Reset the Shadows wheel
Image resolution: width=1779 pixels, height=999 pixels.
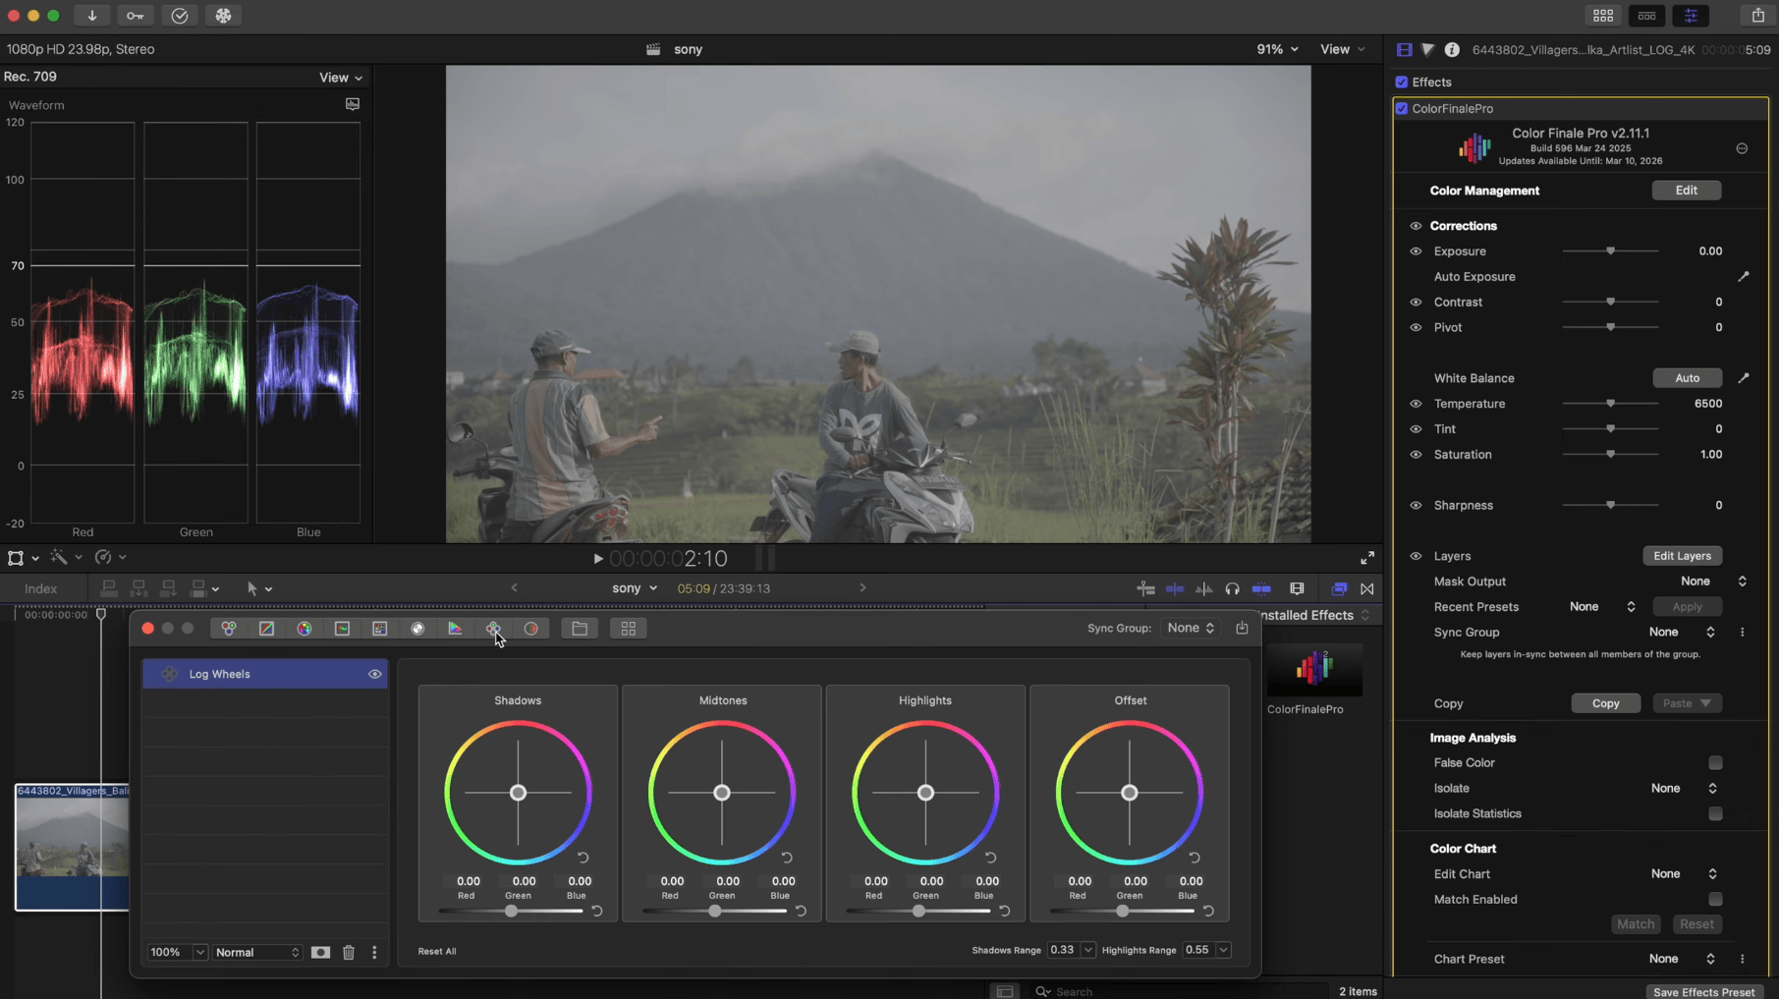(584, 858)
